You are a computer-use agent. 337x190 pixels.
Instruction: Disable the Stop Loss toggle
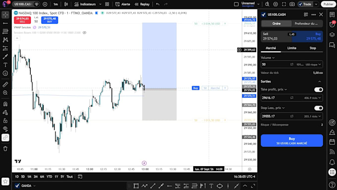319,108
